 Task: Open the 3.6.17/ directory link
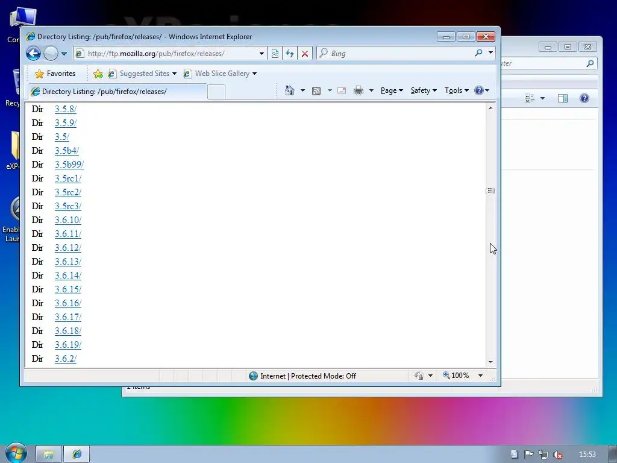coord(67,317)
